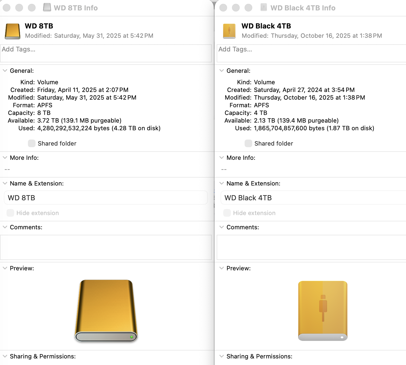This screenshot has height=365, width=406.
Task: Collapse Preview section in WD 8TB window
Action: click(x=5, y=268)
